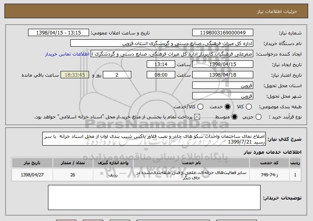Select the کالا/خدمت radio button

(x=200, y=107)
